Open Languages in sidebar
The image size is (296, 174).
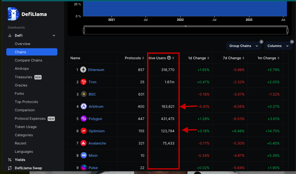24,152
